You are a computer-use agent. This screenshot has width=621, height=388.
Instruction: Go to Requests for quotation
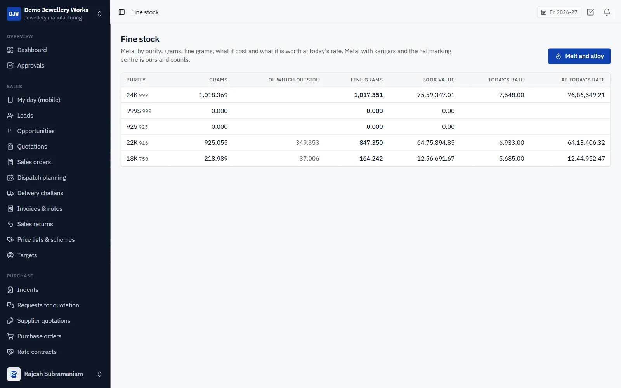(55, 305)
